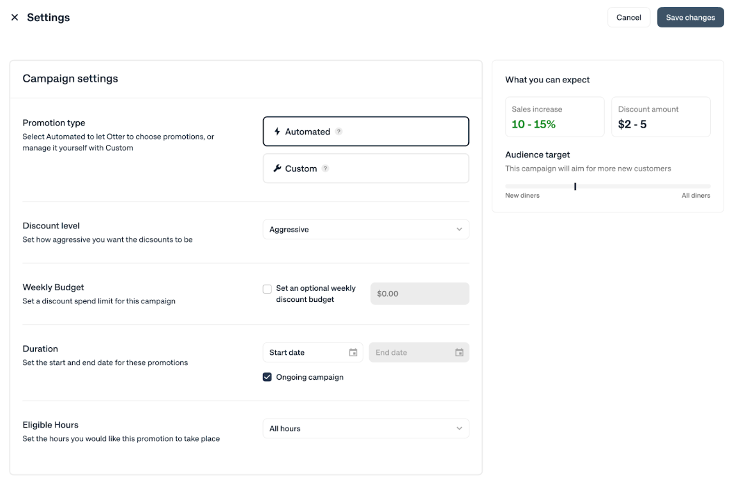
Task: Click the "Duration" section title
Action: [40, 349]
